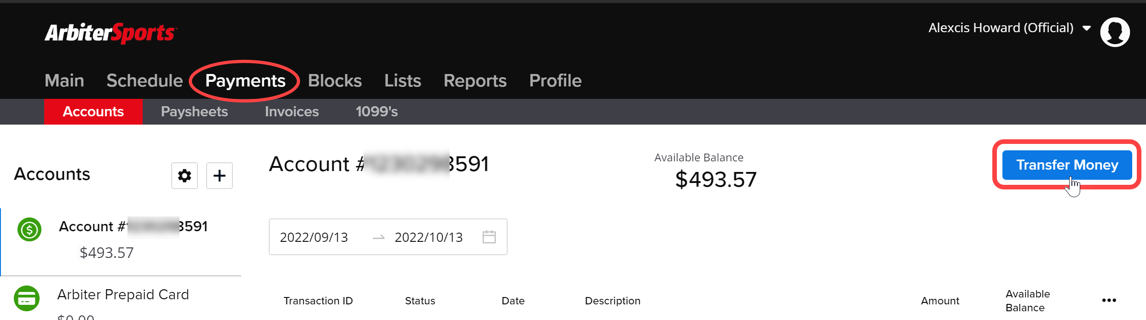Switch to the Invoices tab
This screenshot has width=1146, height=320.
pos(292,111)
